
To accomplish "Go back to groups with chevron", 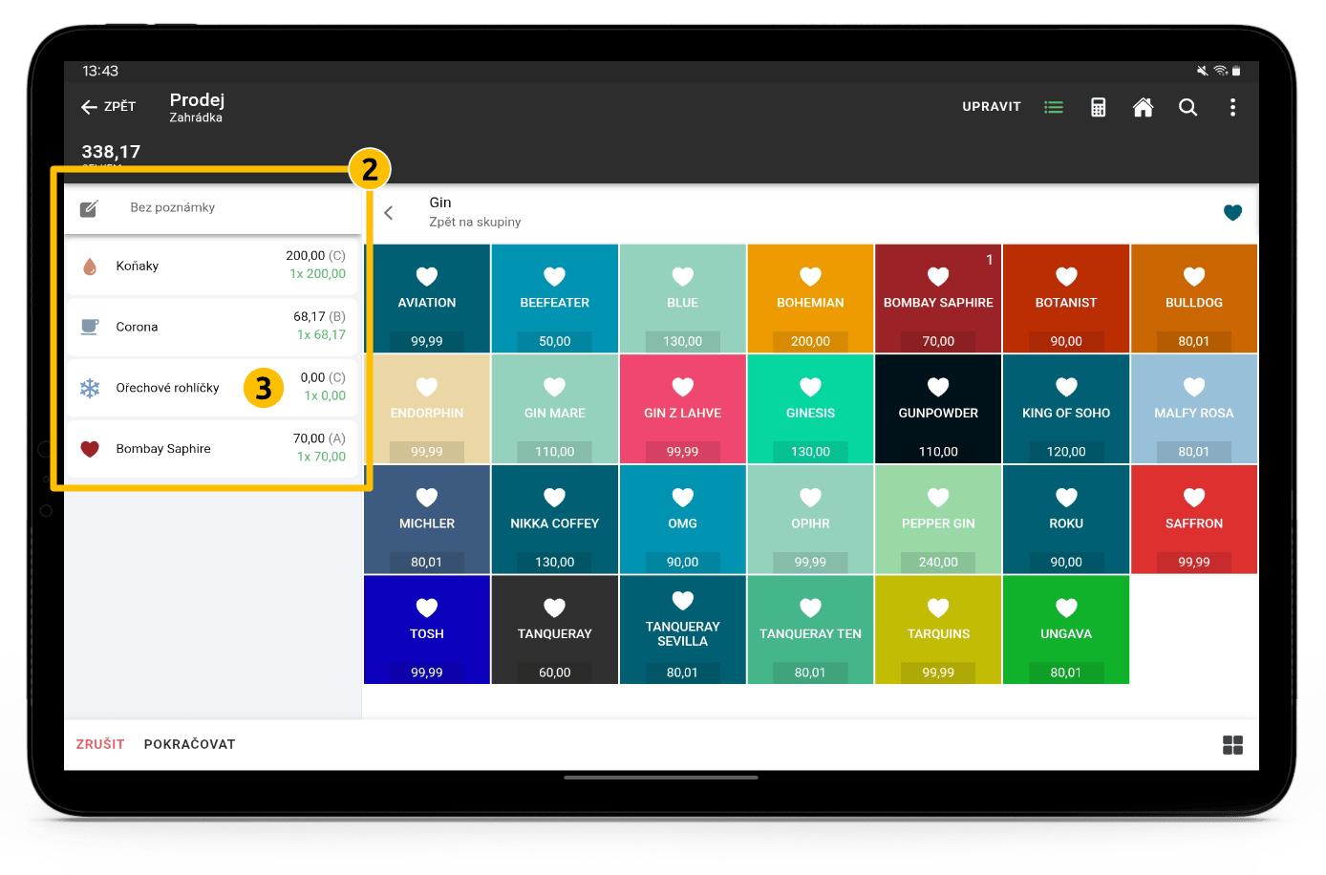I will click(x=389, y=213).
